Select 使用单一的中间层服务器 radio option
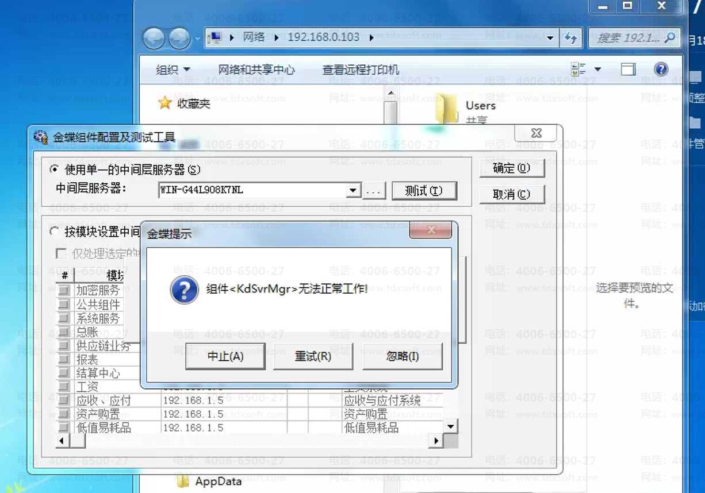The height and width of the screenshot is (493, 705). (x=55, y=170)
